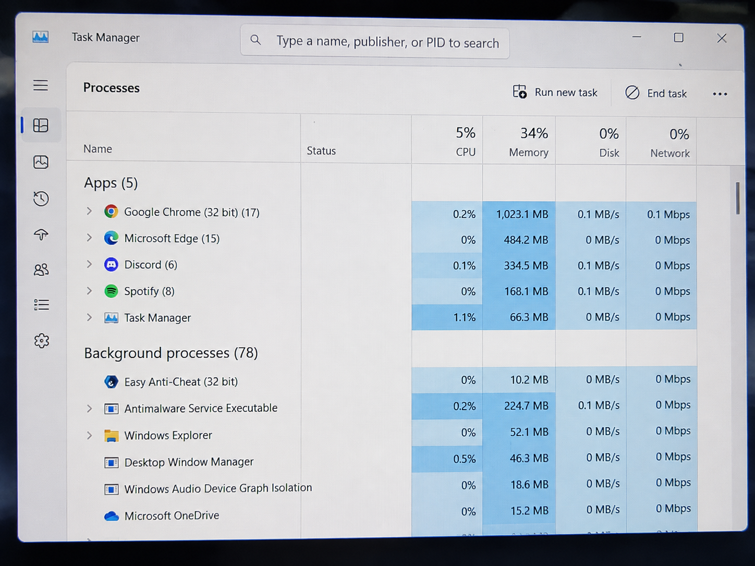Select the Windows Explorer row name
Viewport: 755px width, 566px height.
168,435
